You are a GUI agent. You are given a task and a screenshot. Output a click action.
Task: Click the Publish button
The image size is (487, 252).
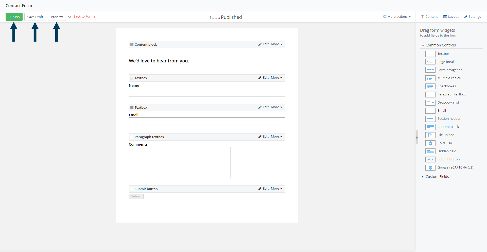click(14, 17)
